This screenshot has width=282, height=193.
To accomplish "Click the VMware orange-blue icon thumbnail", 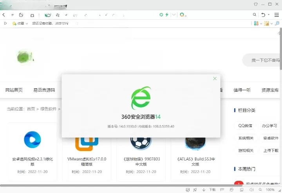I will (87, 144).
